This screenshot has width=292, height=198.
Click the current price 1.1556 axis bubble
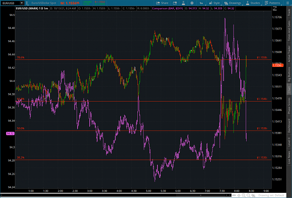[x=278, y=65]
